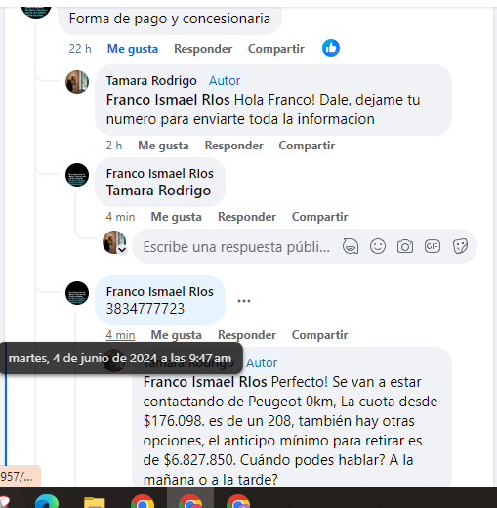The width and height of the screenshot is (497, 508).
Task: Open options menu next to 3834777723 comment
Action: click(x=244, y=301)
